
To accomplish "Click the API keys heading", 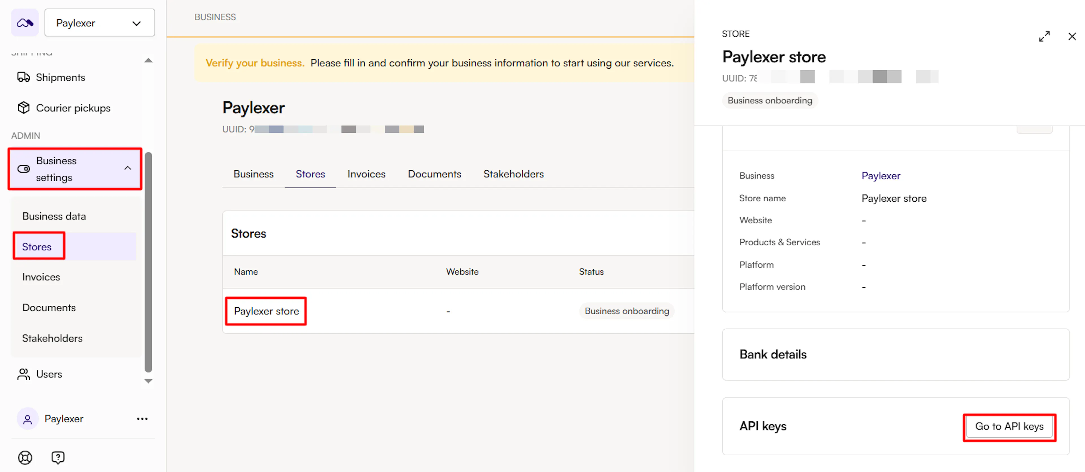I will tap(763, 427).
